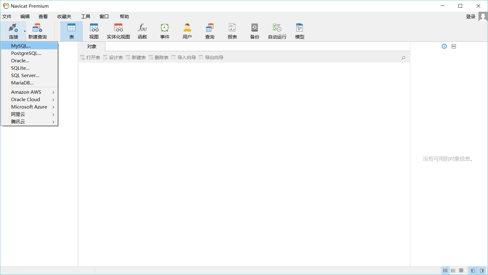Open the 模型 model icon

pyautogui.click(x=300, y=28)
